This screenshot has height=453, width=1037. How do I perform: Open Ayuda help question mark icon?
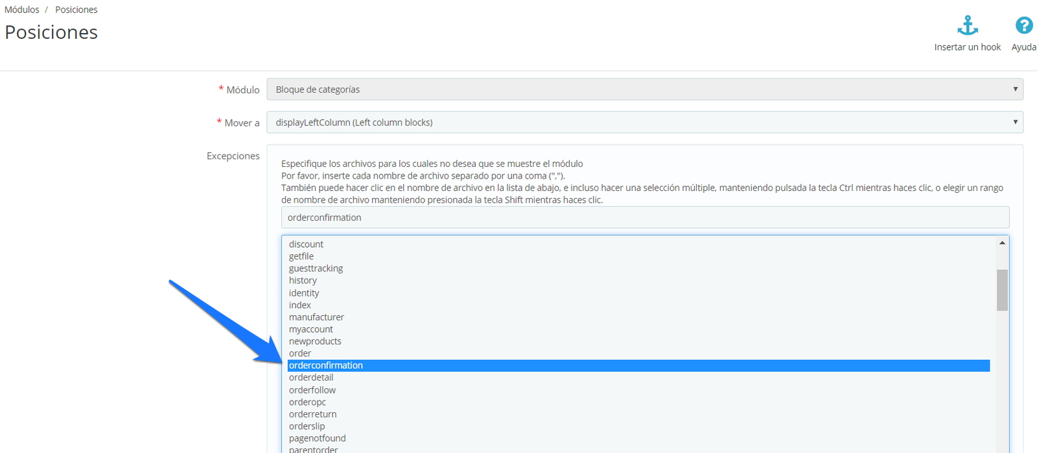[x=1023, y=26]
